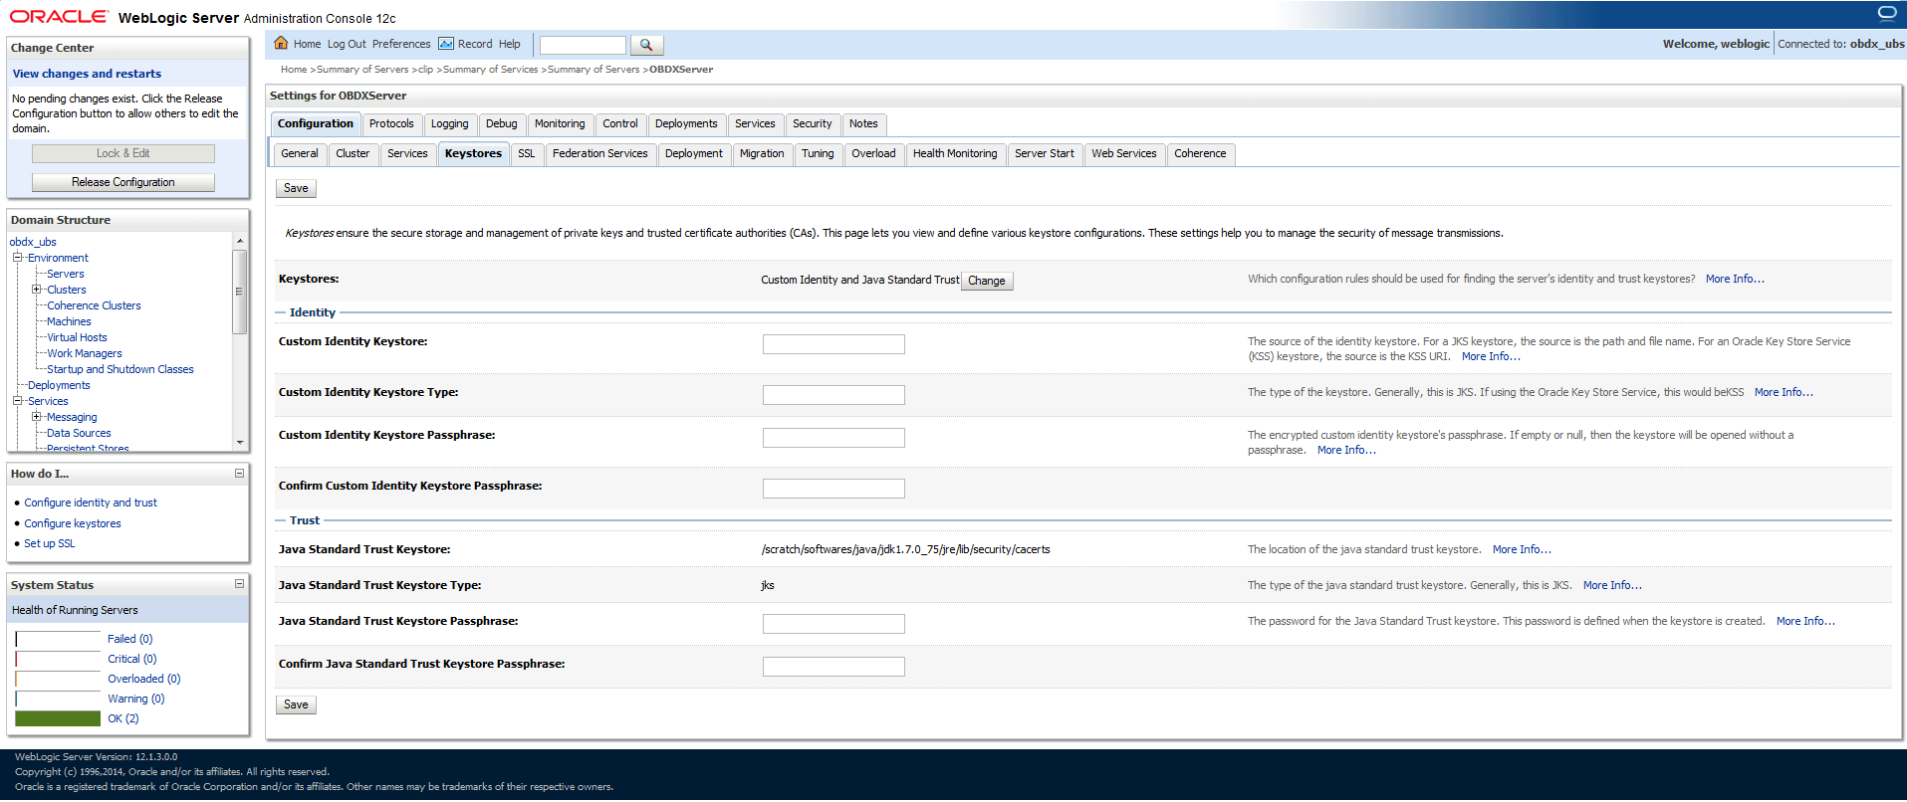Open the Overload sub-tab
The height and width of the screenshot is (802, 1907).
(x=873, y=154)
